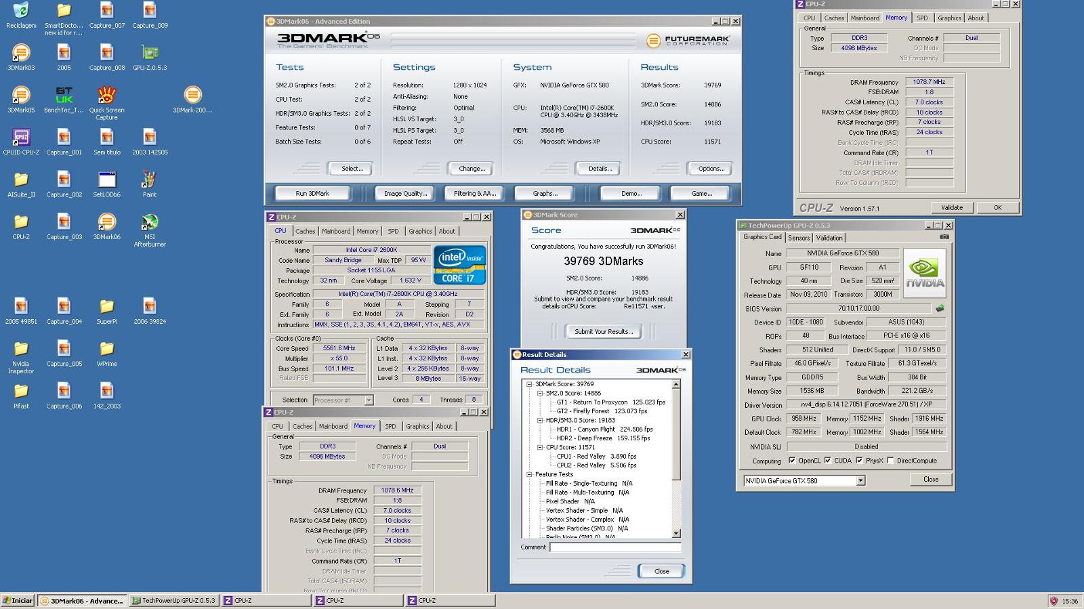The width and height of the screenshot is (1084, 609).
Task: Click the Game... button in 3DMark06
Action: [701, 194]
